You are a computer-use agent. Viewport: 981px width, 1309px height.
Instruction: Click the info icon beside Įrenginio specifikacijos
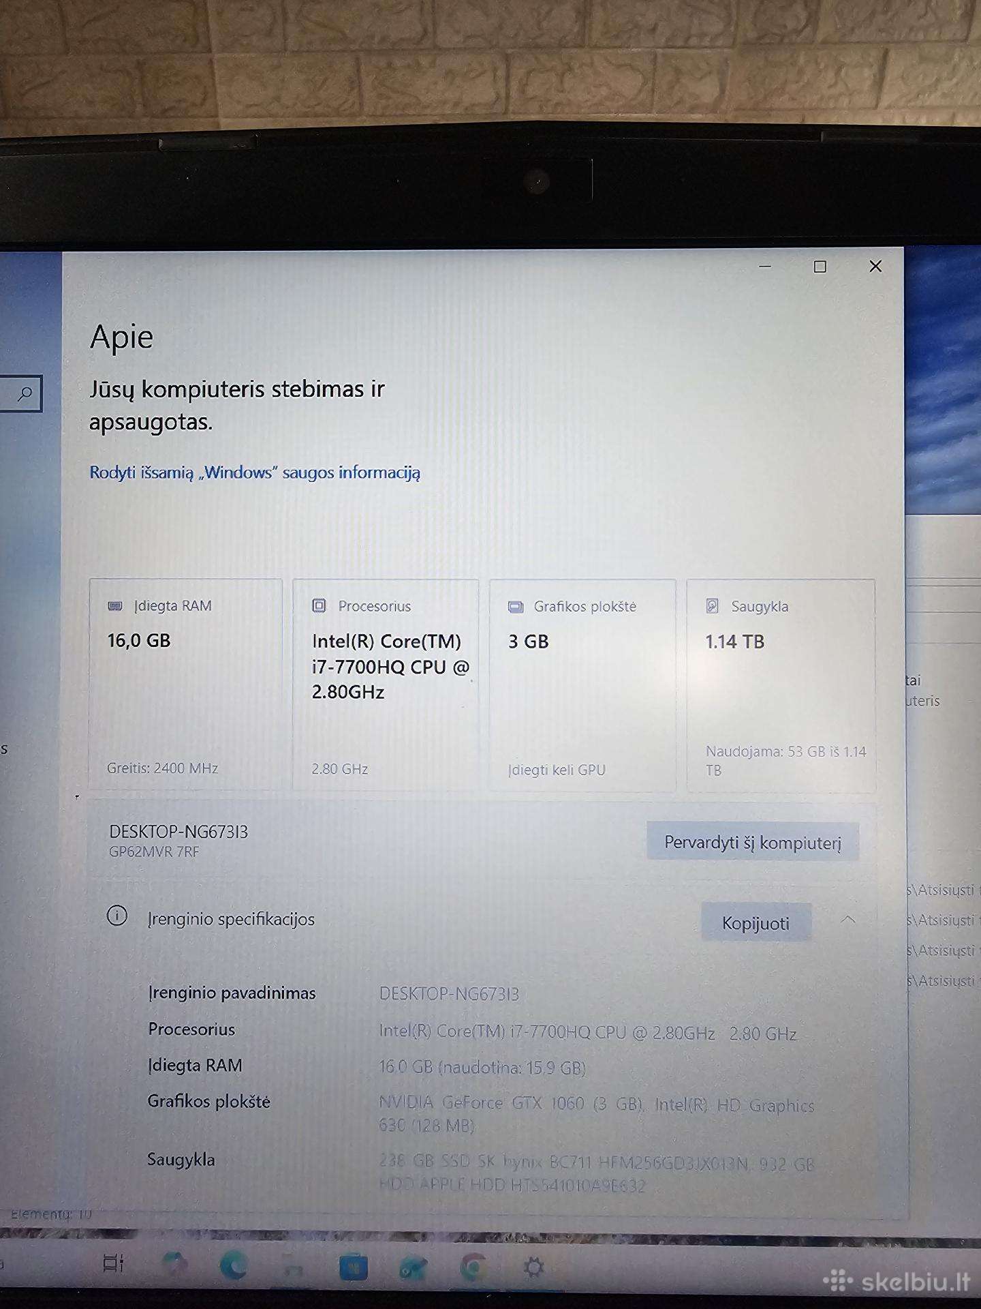[x=117, y=916]
